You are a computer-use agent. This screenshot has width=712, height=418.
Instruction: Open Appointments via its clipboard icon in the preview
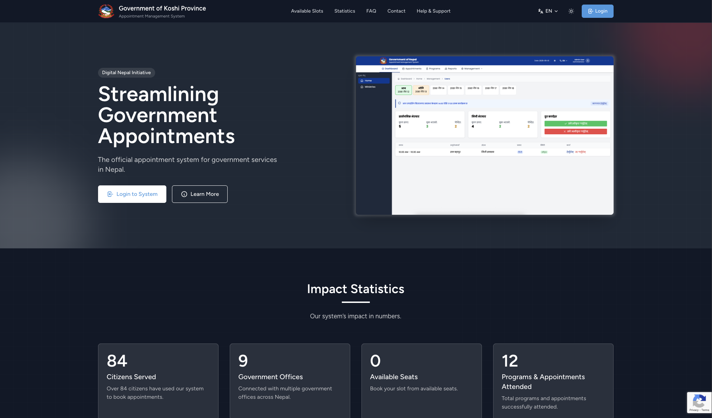coord(403,69)
